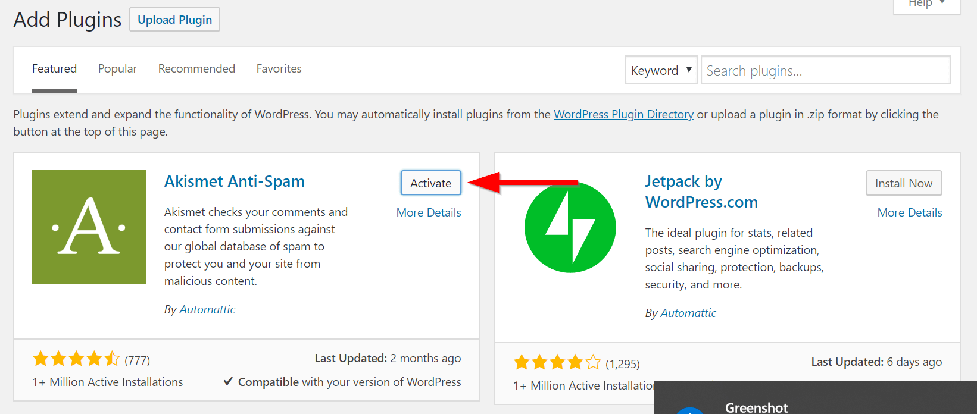Viewport: 977px width, 414px height.
Task: Open Automattic author link under Akismet
Action: (x=207, y=309)
